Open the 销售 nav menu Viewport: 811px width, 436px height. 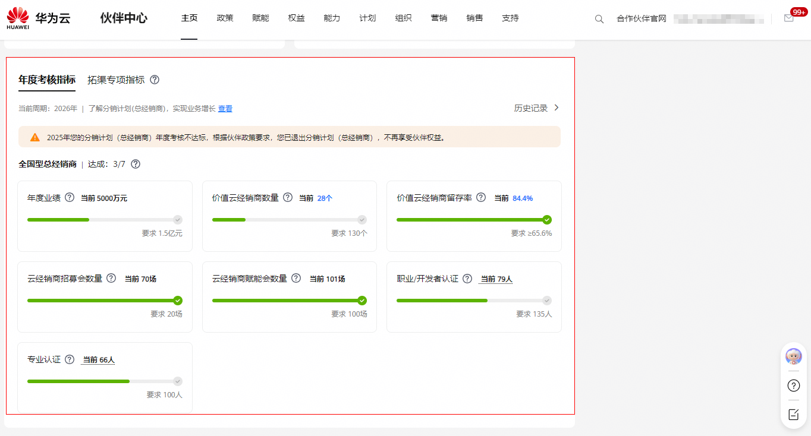474,18
